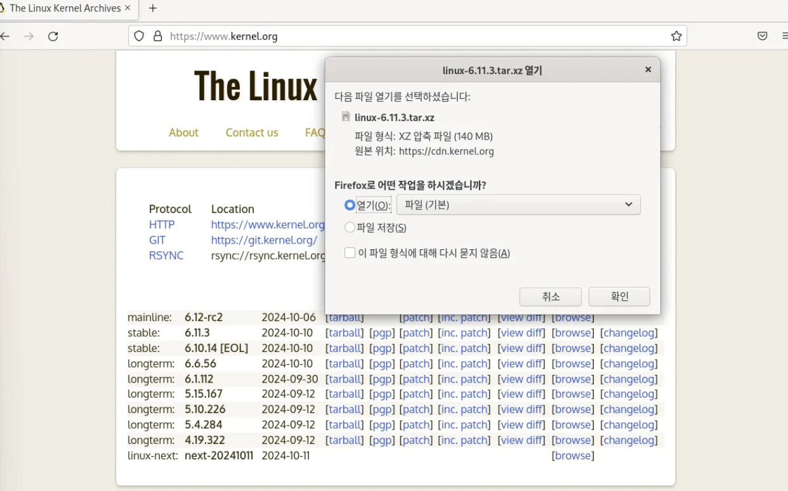Bookmark this page with the star icon
Screen dimensions: 788x491
coord(676,36)
